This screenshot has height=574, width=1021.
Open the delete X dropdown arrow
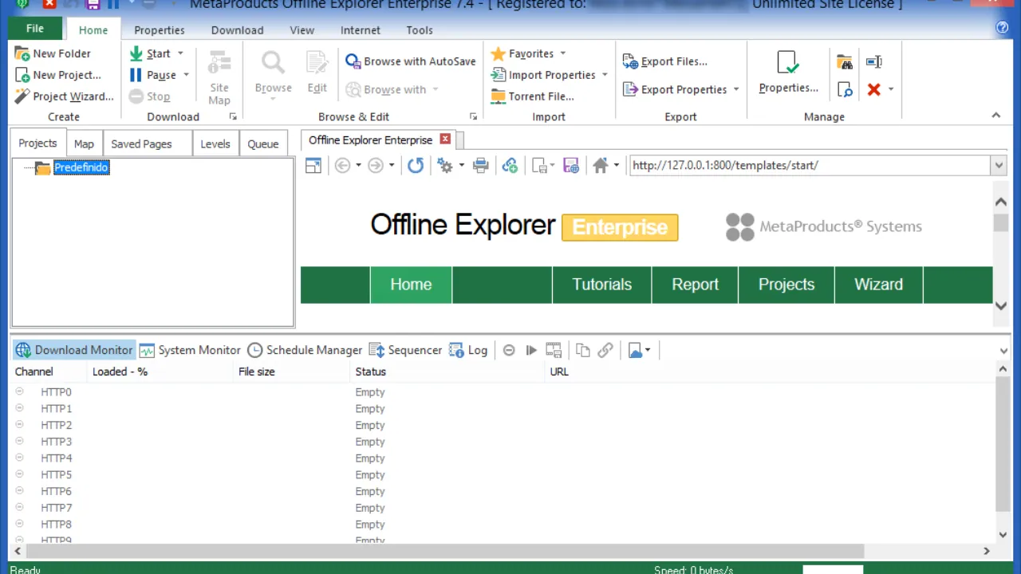[x=891, y=89]
